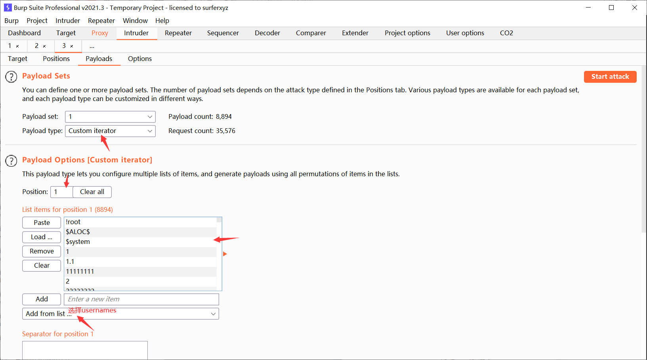Open the Window menu
This screenshot has height=360, width=647.
click(x=135, y=21)
